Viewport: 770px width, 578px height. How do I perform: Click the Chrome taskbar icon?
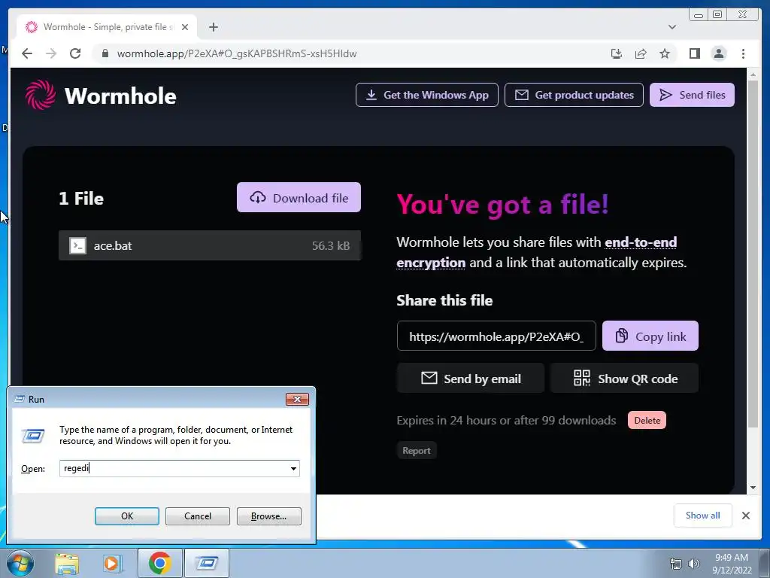pos(159,563)
